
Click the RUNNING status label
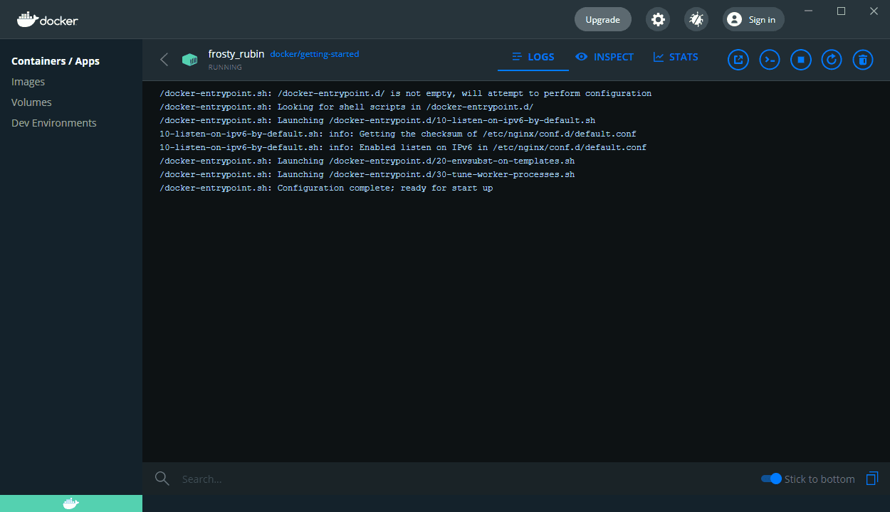[225, 68]
